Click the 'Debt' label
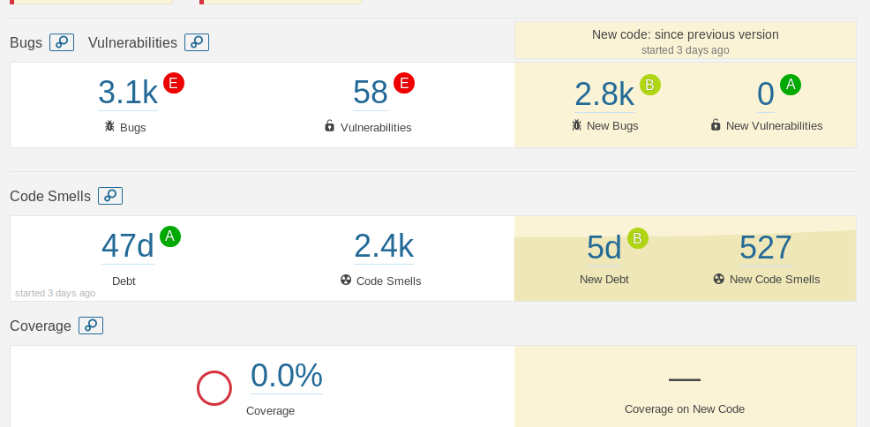This screenshot has width=870, height=427. coord(124,281)
